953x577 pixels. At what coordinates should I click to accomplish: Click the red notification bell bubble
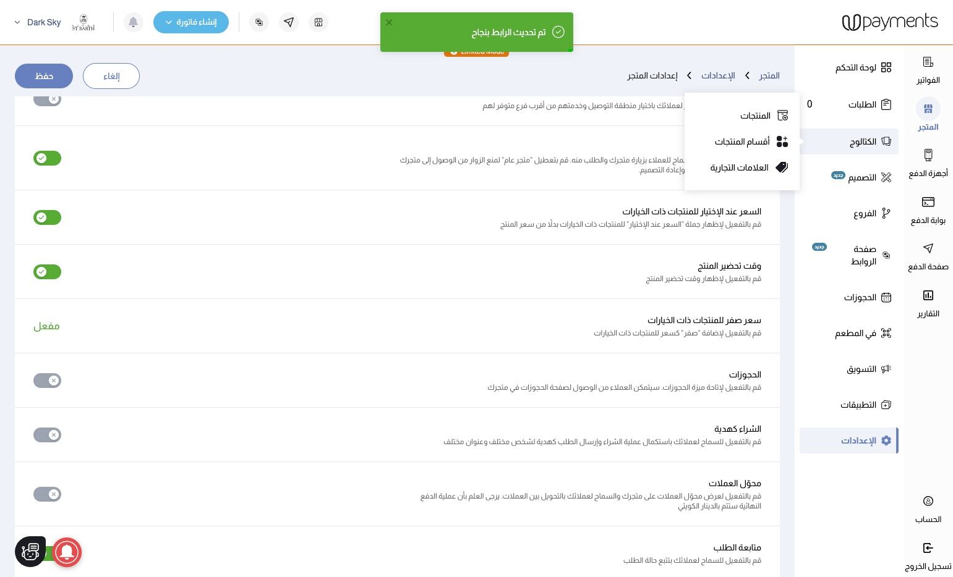point(67,552)
